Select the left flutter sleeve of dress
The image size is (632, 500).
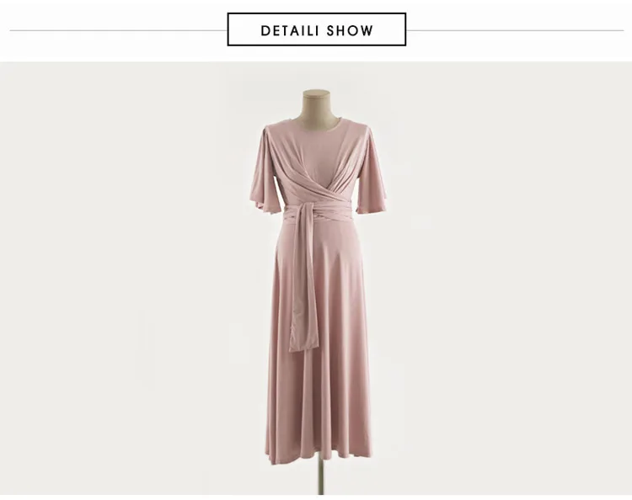click(x=262, y=170)
